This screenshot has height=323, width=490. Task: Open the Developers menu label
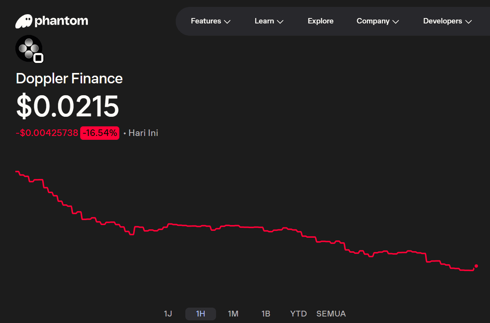[x=442, y=21]
